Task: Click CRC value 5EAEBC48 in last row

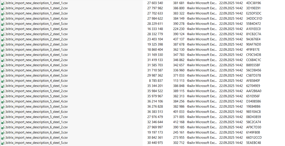Action: click(x=253, y=143)
